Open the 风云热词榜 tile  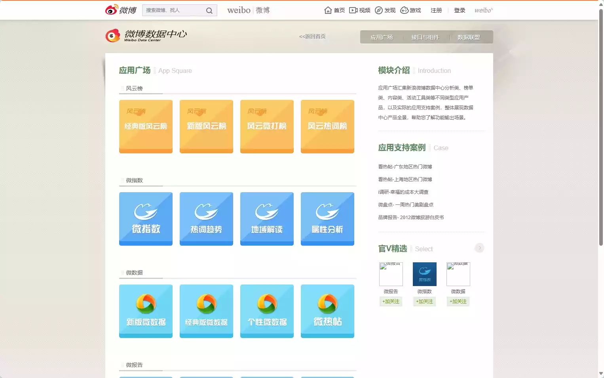327,126
